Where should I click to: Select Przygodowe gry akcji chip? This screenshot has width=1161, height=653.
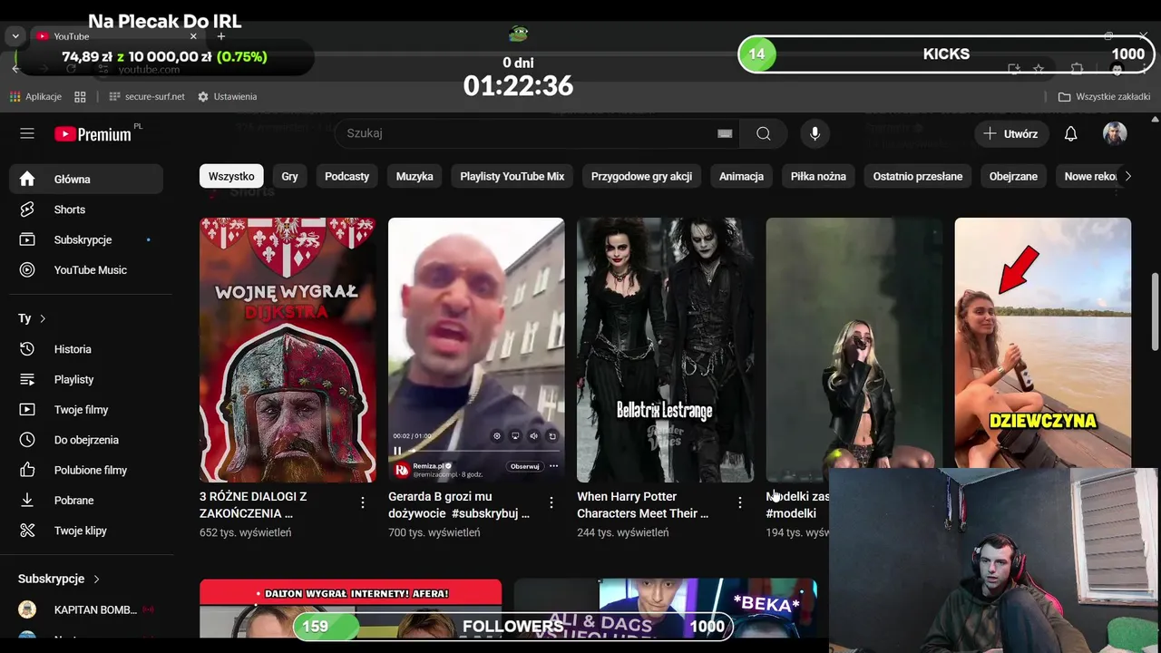pyautogui.click(x=641, y=176)
